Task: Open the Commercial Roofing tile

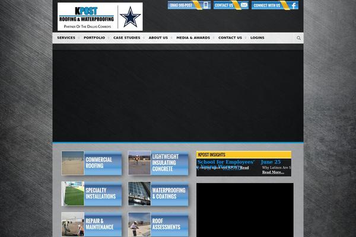Action: [91, 163]
